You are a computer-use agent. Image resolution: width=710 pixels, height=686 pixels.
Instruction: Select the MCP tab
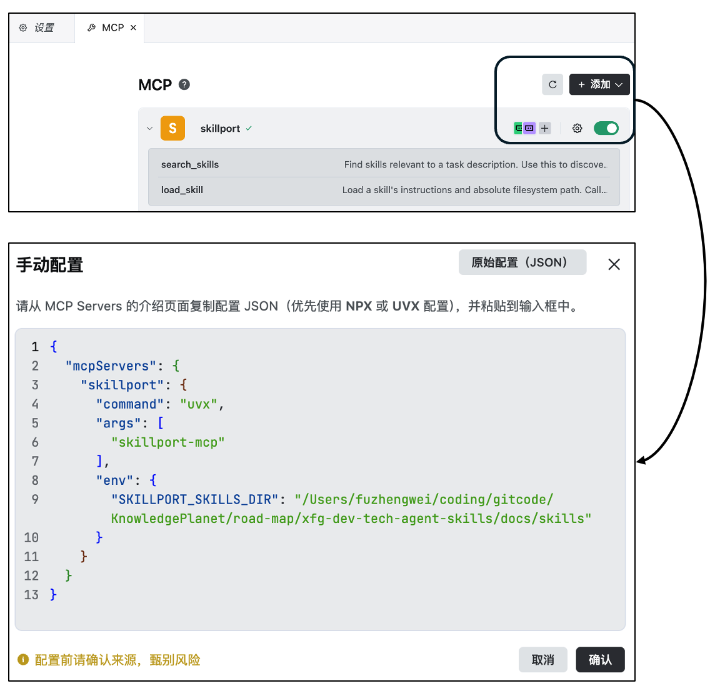[x=106, y=28]
